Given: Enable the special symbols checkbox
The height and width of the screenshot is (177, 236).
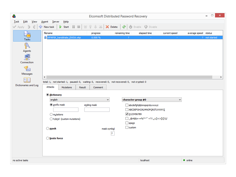Looking at the screenshot, I should coord(127,119).
